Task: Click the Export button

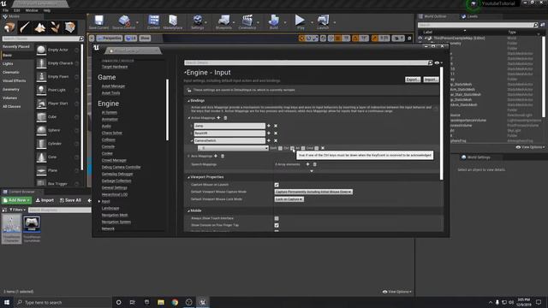Action: [x=413, y=80]
